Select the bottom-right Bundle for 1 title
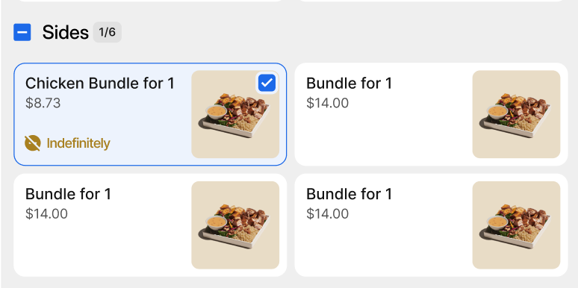Screen dimensions: 578x288 [349, 194]
